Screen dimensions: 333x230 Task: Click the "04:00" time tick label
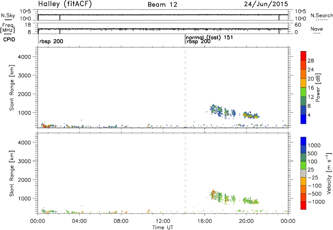click(79, 221)
